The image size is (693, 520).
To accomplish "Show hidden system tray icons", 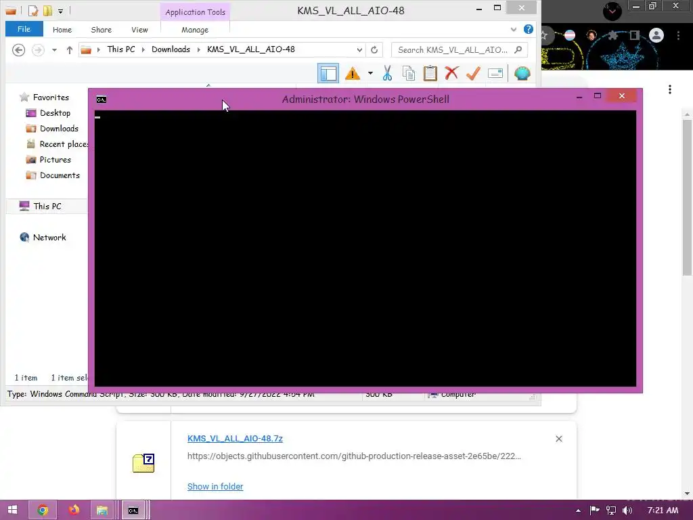I will [x=578, y=511].
